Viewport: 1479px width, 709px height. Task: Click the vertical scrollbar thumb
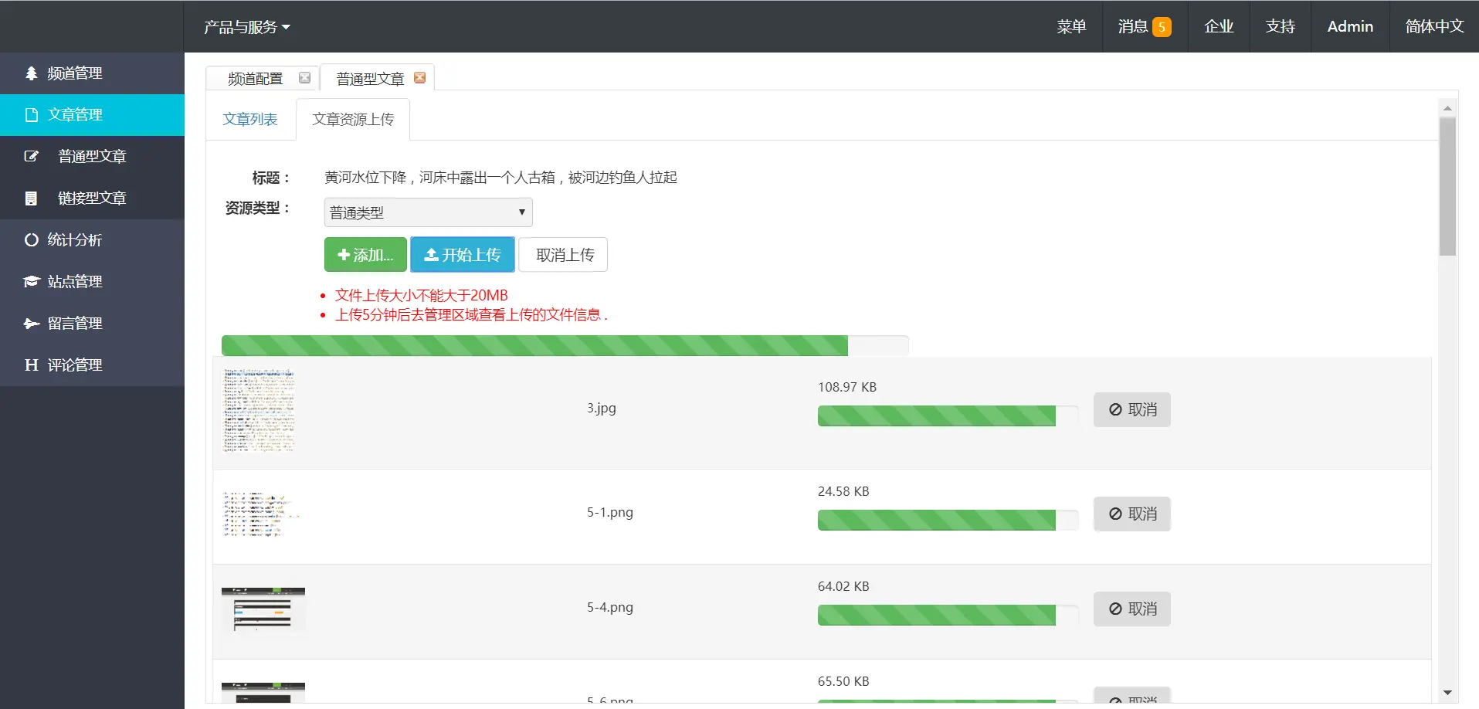[1447, 186]
